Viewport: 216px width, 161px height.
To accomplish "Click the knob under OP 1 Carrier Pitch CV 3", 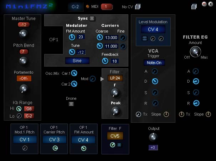I will click(x=55, y=148).
